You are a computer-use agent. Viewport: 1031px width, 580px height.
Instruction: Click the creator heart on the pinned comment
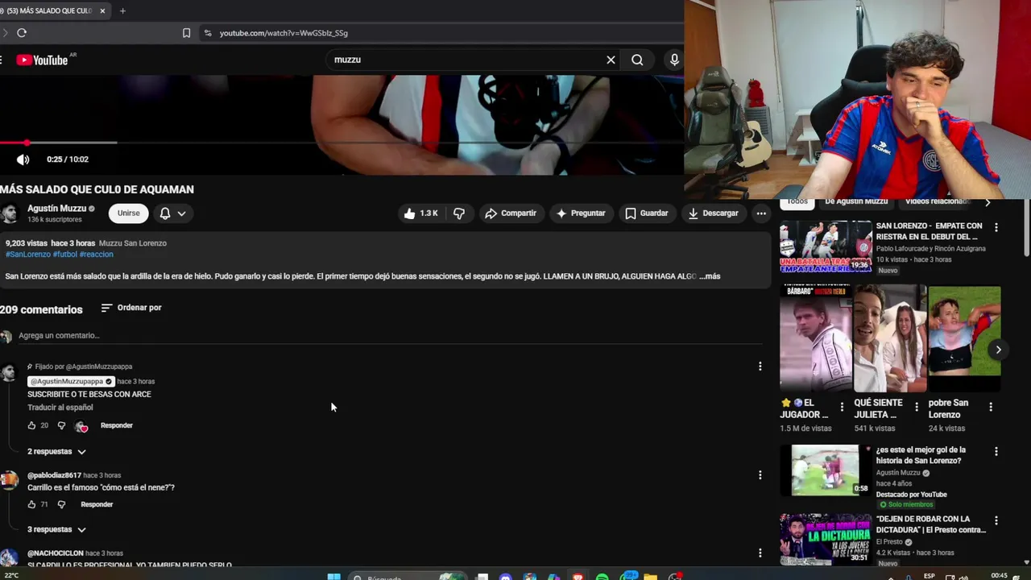pos(81,426)
